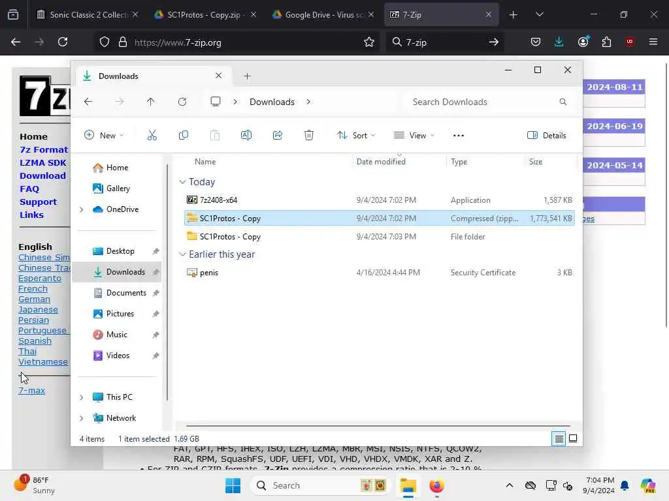Open the LZMA SDK link

point(42,162)
